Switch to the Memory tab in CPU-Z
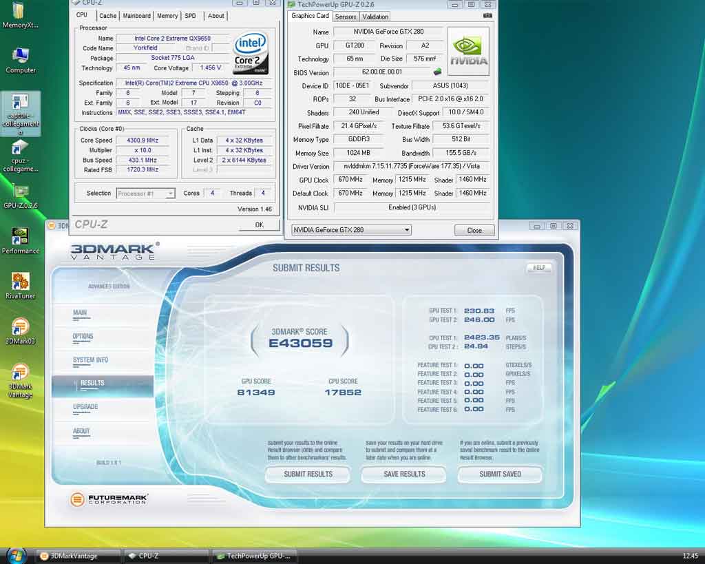This screenshot has width=705, height=564. tap(167, 16)
